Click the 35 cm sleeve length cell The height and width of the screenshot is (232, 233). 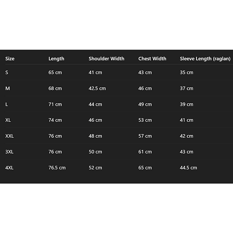click(x=186, y=72)
